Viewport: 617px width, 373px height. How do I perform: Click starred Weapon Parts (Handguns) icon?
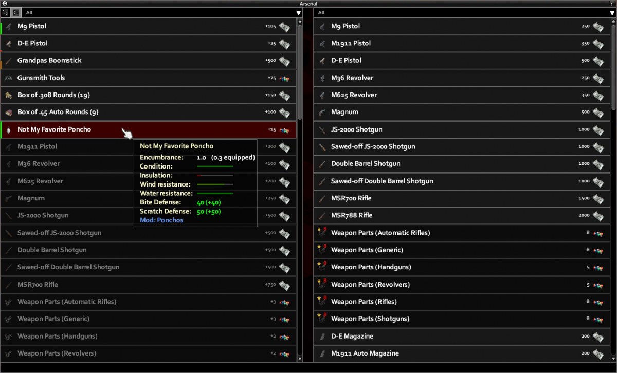(x=322, y=267)
